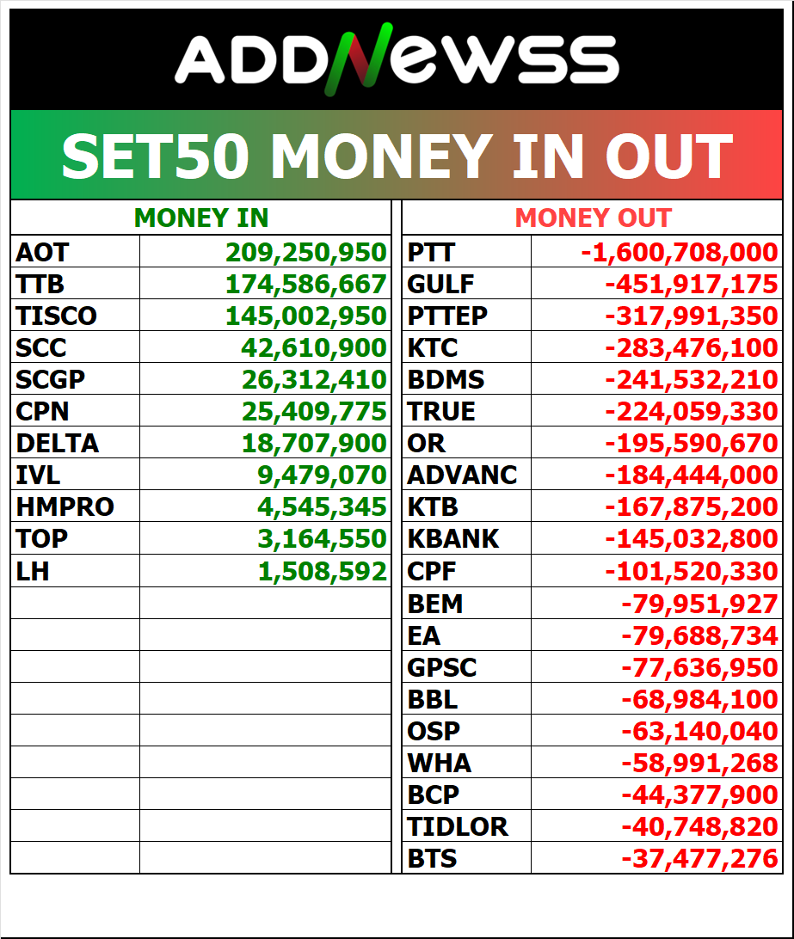Select the MONEY OUT column header
This screenshot has height=939, width=794.
coord(593,218)
